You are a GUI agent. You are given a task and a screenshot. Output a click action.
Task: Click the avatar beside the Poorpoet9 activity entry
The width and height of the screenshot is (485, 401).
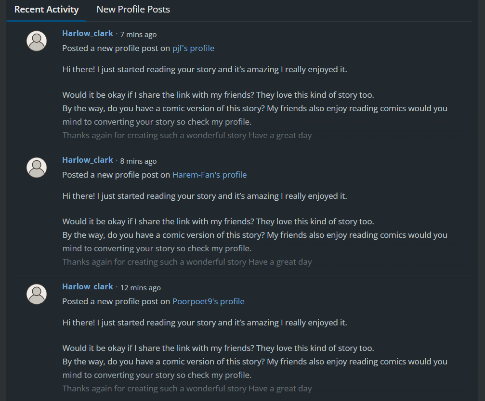pos(36,294)
